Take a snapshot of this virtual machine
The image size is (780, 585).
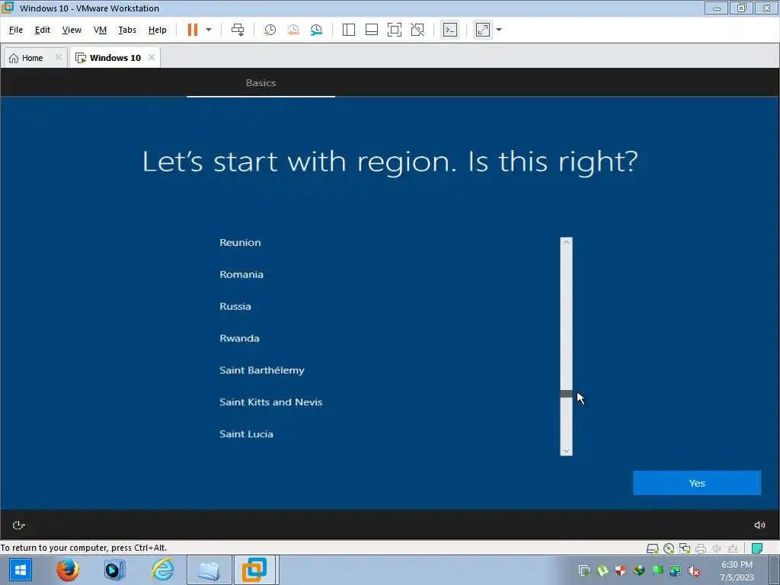point(270,30)
